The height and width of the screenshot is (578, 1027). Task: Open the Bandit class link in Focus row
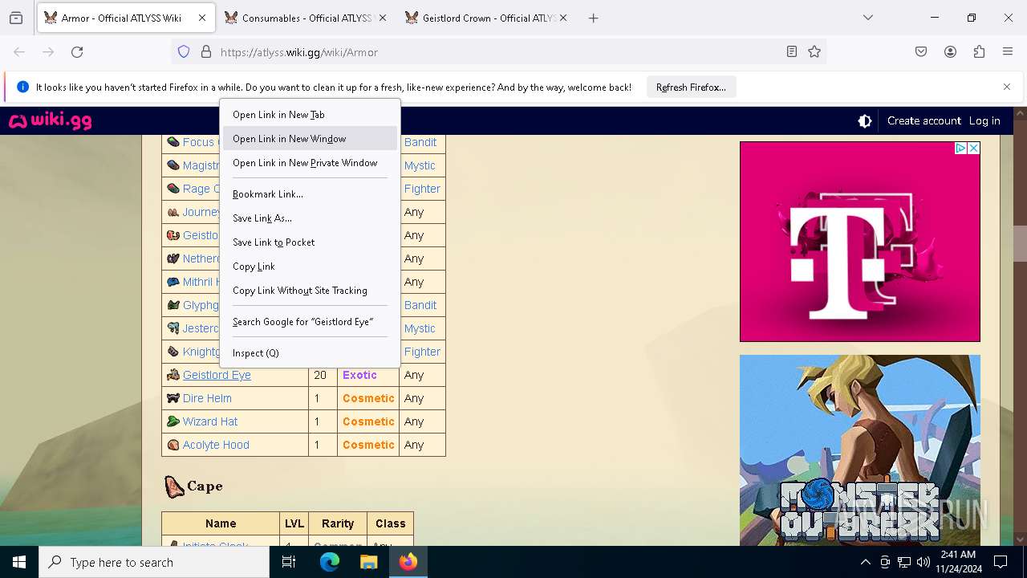point(420,142)
